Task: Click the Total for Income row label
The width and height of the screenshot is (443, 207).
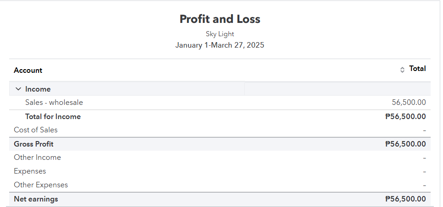Action: (53, 116)
